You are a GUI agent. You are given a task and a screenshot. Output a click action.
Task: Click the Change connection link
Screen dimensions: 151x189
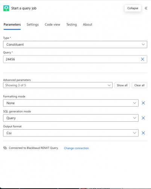click(76, 148)
